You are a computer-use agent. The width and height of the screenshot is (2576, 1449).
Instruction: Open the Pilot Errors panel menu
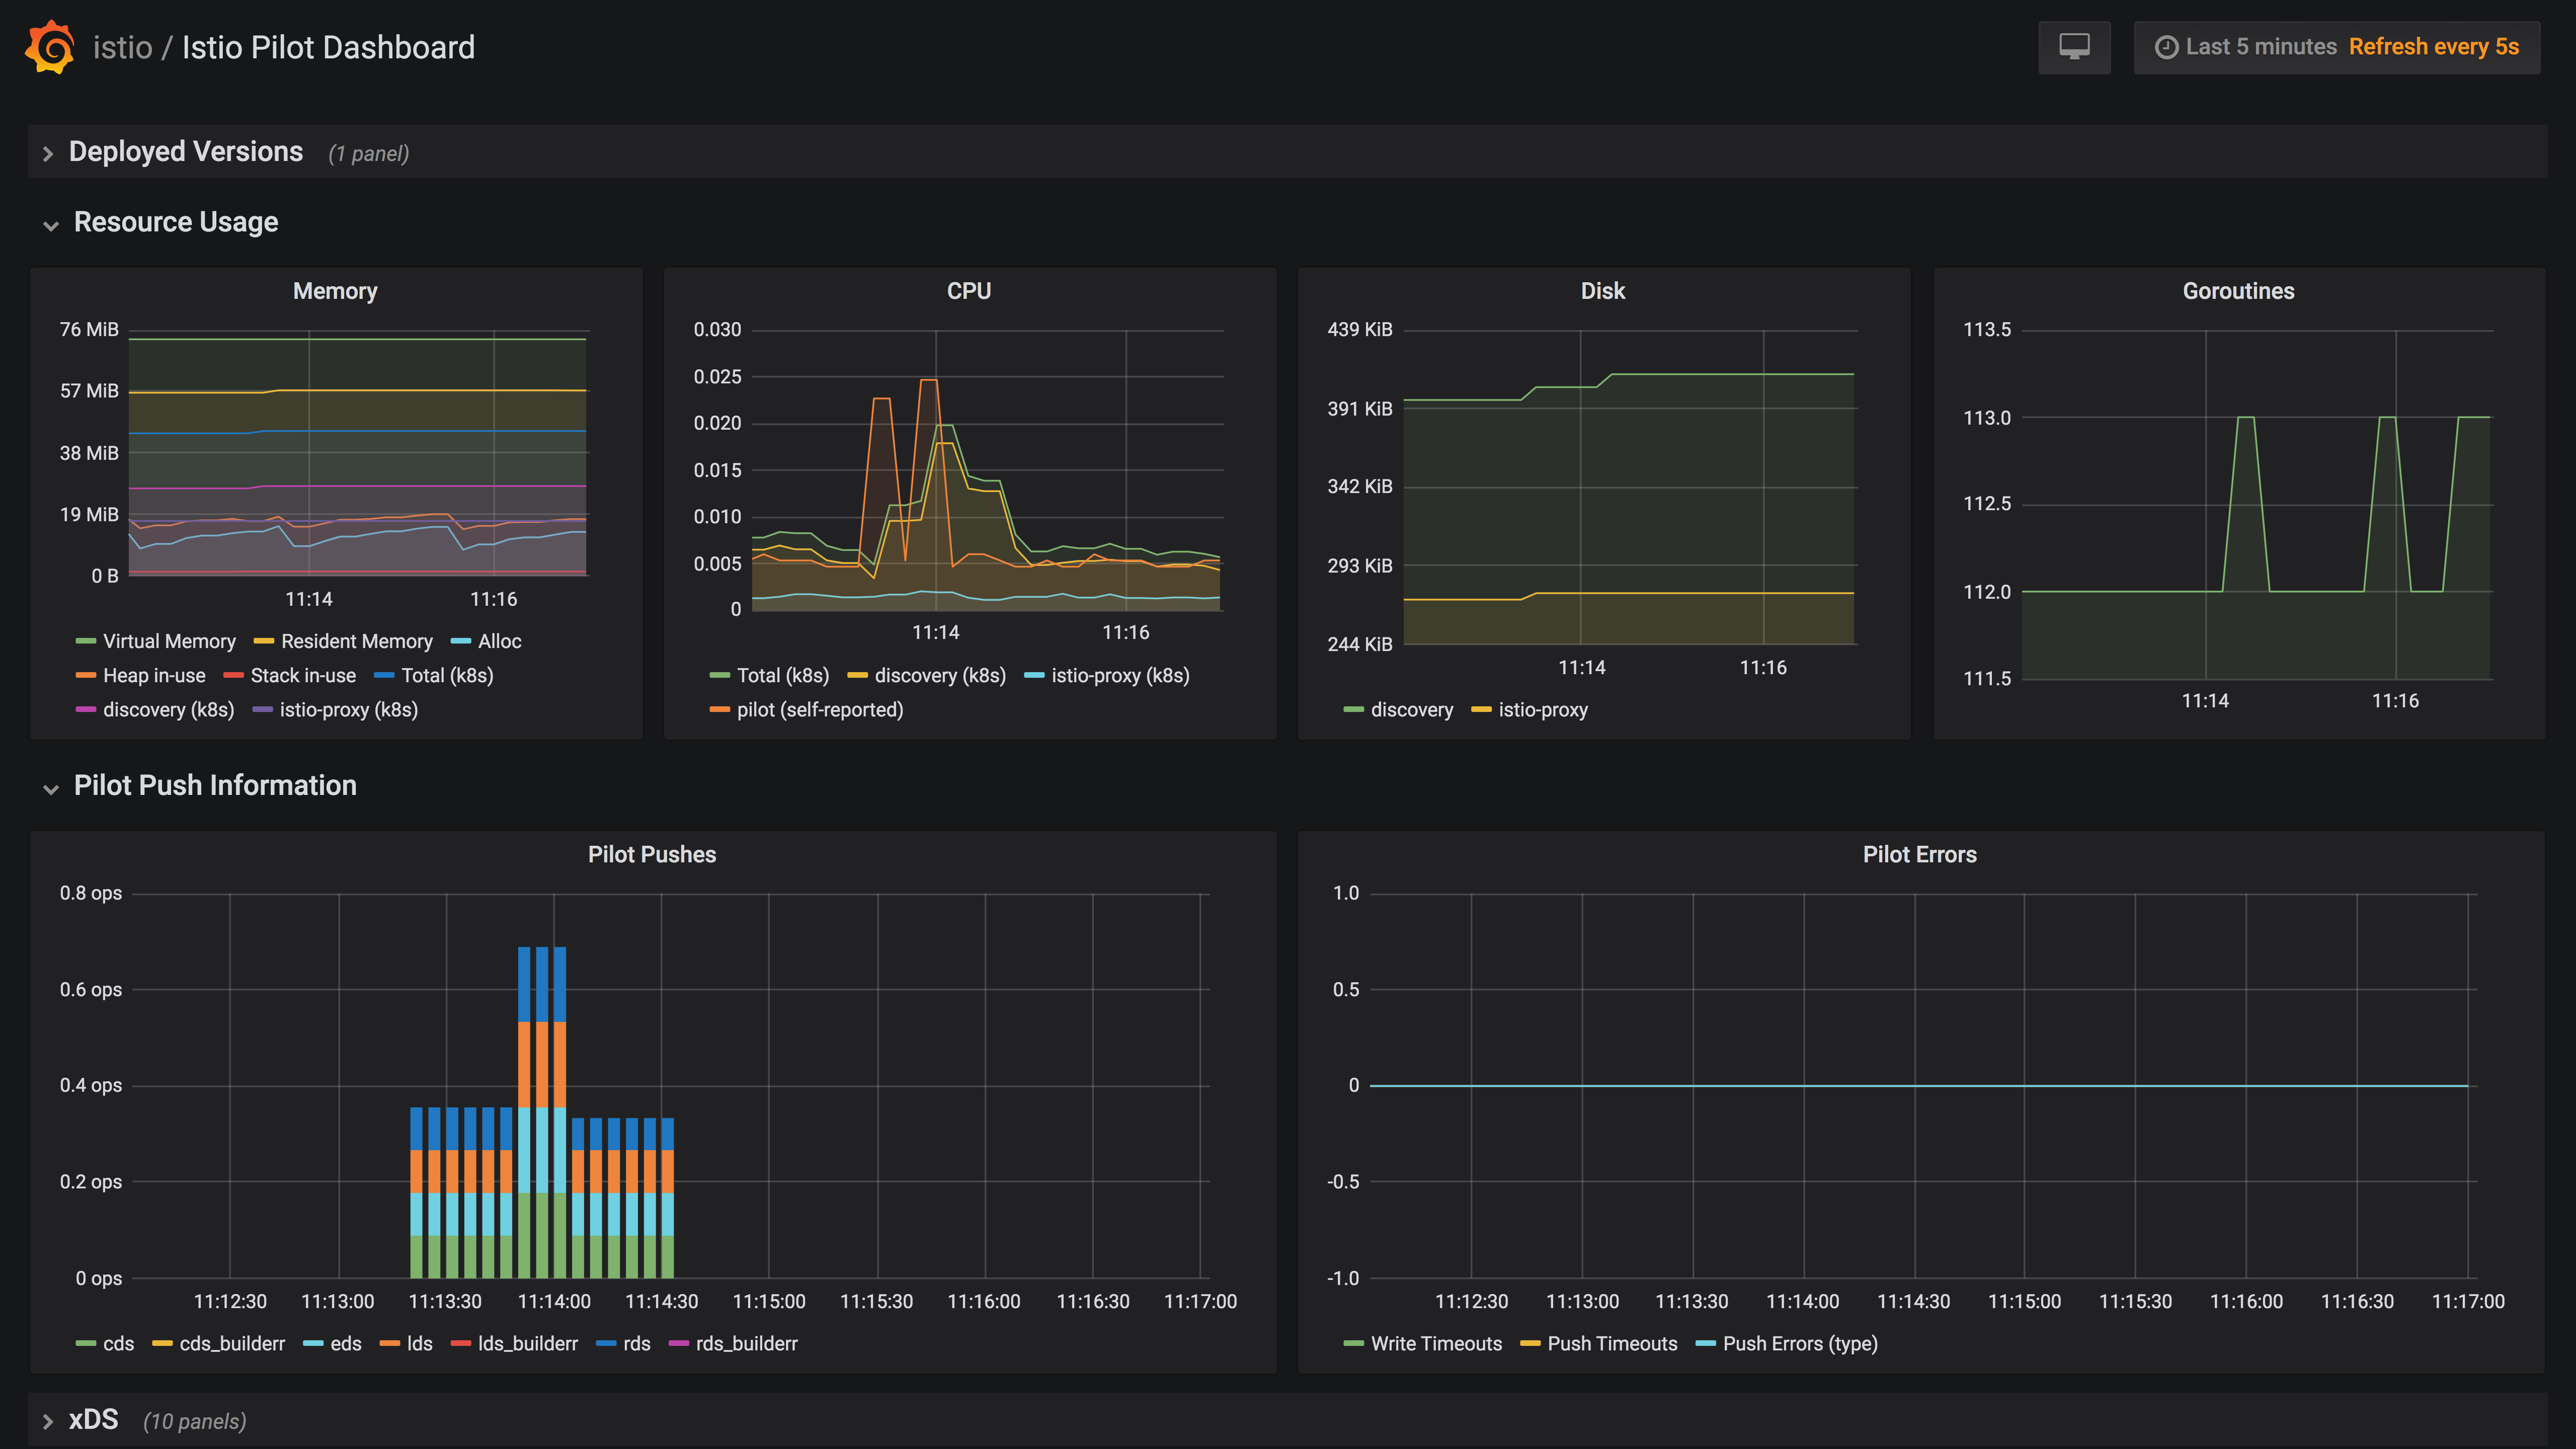(1920, 854)
